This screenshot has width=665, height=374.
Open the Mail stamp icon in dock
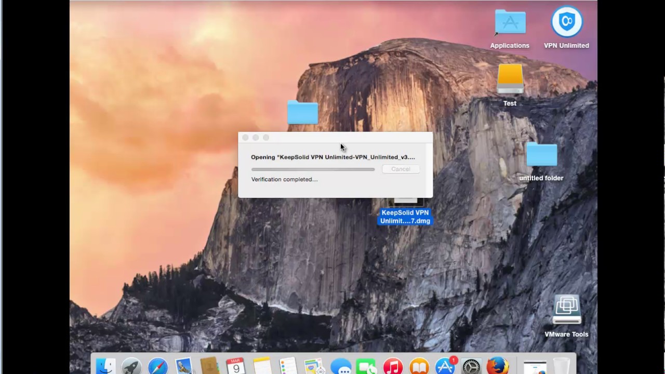point(184,367)
